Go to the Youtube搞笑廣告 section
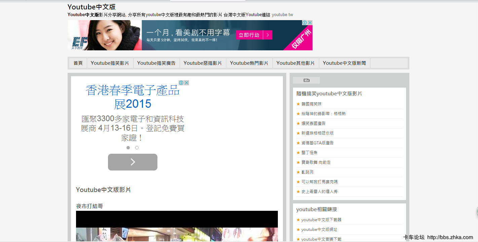Screen dimensions: 478x242 point(156,63)
